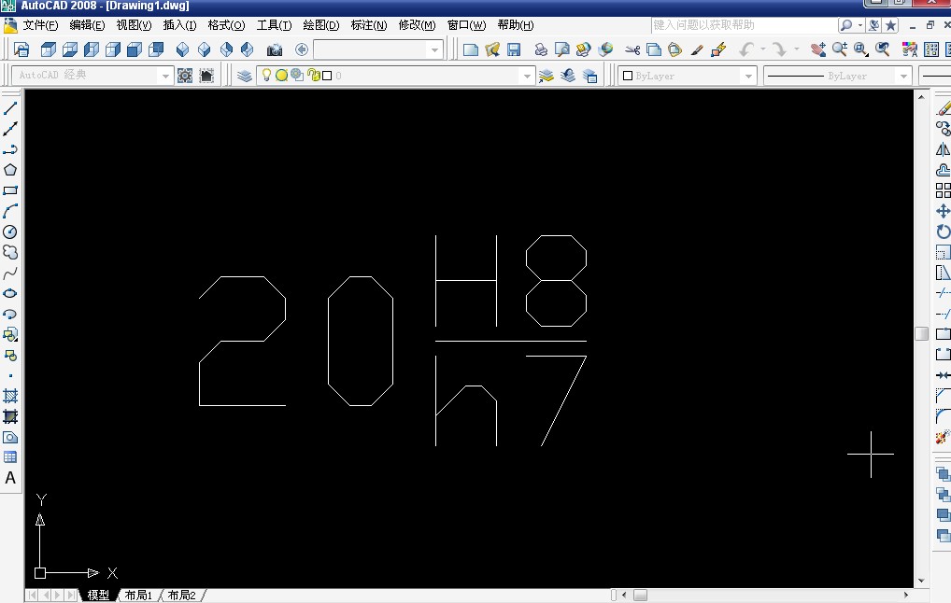Open the Table tool
The height and width of the screenshot is (603, 951).
[10, 457]
